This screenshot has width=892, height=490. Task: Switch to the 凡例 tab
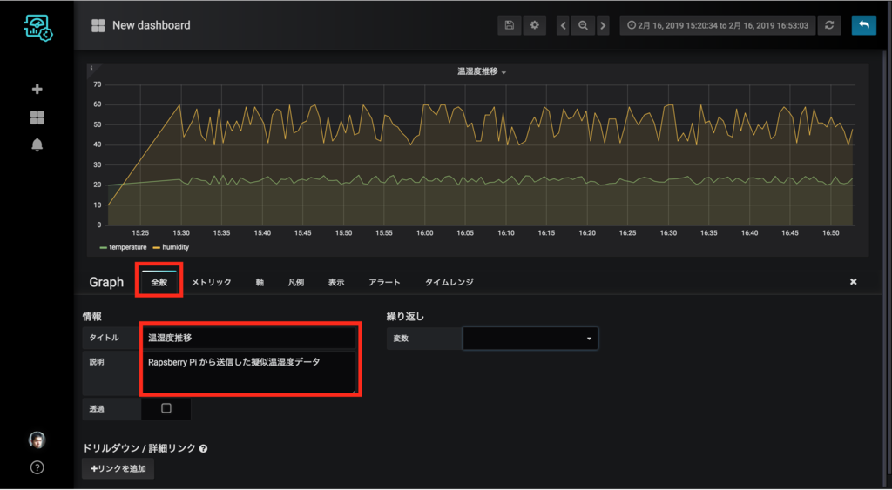[x=296, y=282]
